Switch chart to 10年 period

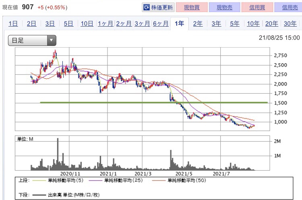[x=253, y=24]
